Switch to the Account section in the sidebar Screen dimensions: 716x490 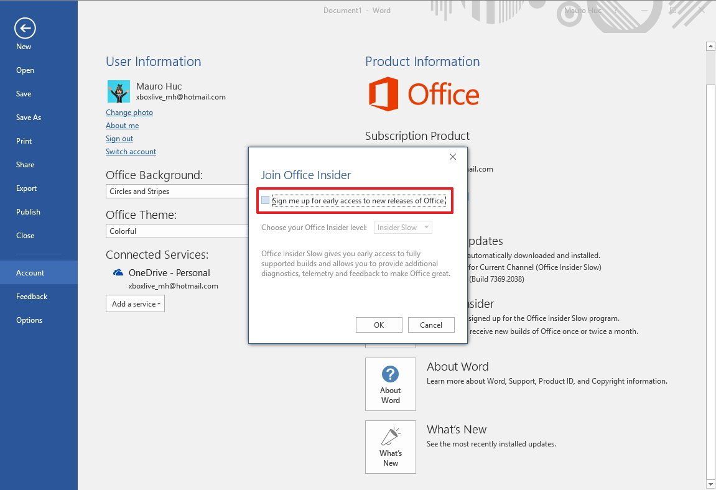point(30,272)
